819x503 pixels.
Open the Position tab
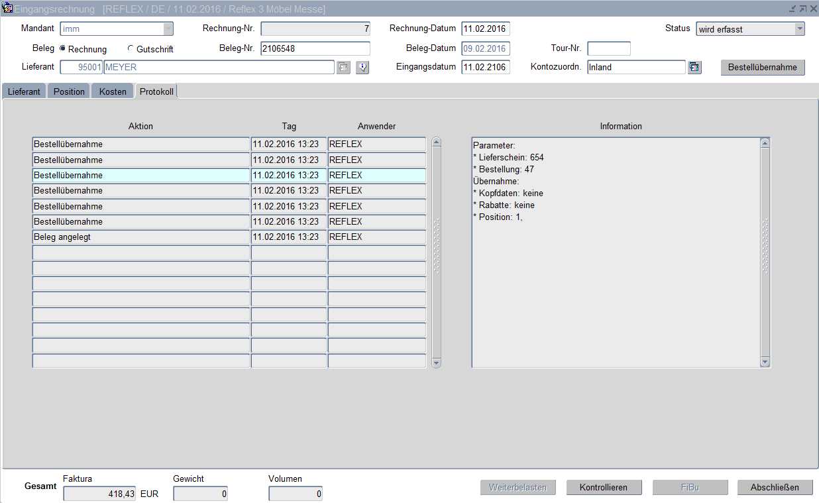coord(69,91)
